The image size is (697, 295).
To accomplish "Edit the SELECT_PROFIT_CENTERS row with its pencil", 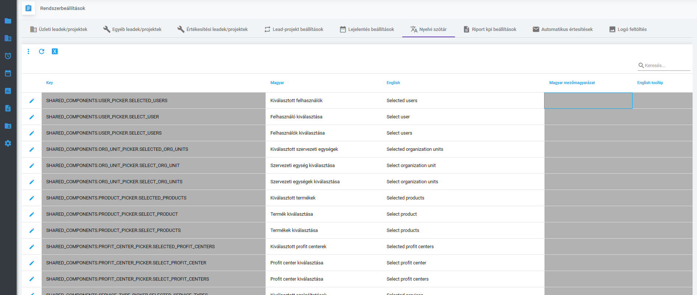I will (x=32, y=279).
